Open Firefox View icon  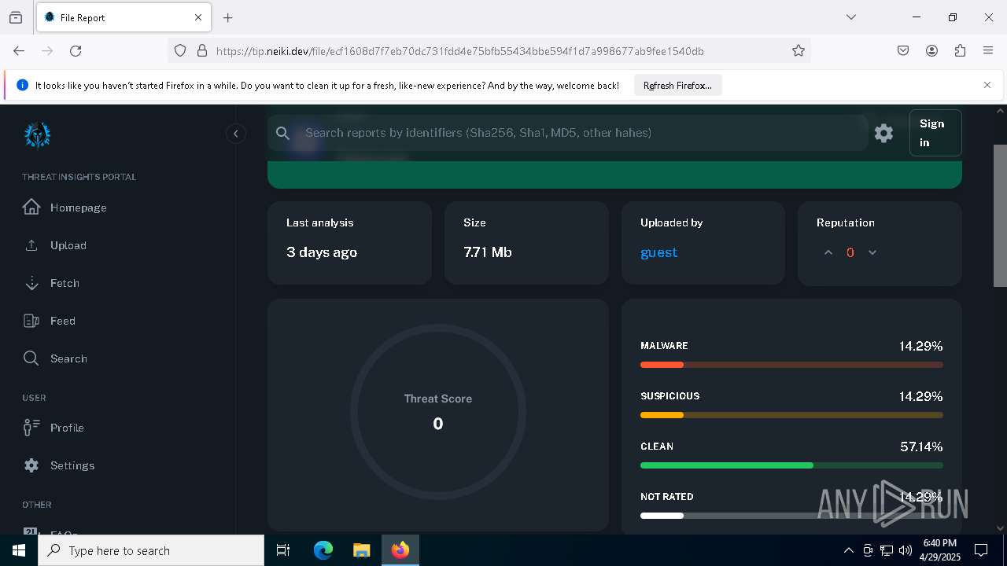16,17
